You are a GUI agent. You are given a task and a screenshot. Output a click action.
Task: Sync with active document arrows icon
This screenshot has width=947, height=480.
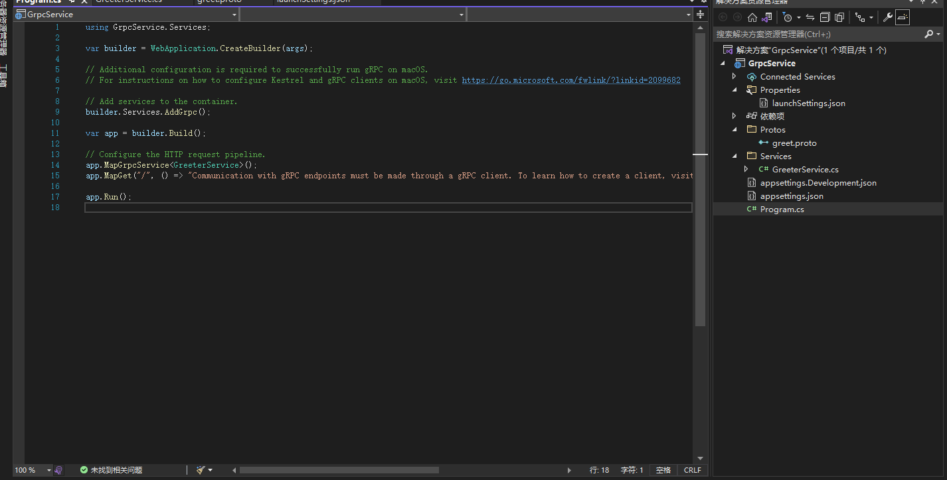click(810, 18)
